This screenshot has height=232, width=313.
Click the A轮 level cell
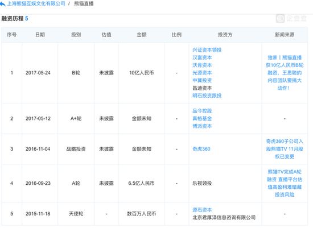tap(76, 183)
